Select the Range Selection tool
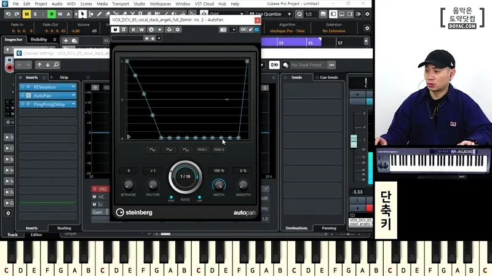Screen dimensions: 492x276 [x=91, y=14]
